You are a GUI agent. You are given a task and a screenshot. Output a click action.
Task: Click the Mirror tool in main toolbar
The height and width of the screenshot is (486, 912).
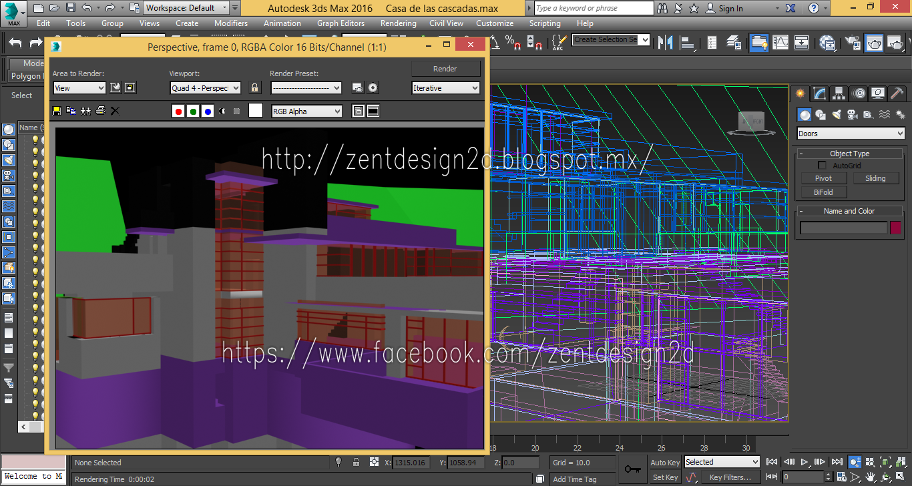pos(665,42)
